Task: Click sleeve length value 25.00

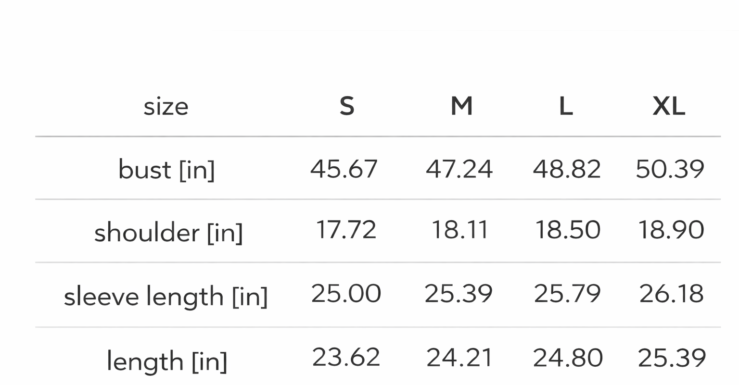Action: (x=346, y=293)
